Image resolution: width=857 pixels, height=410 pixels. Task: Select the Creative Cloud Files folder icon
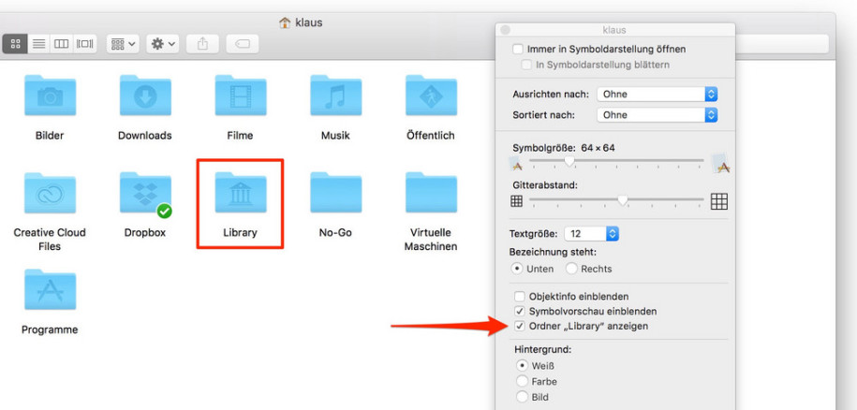pos(50,193)
